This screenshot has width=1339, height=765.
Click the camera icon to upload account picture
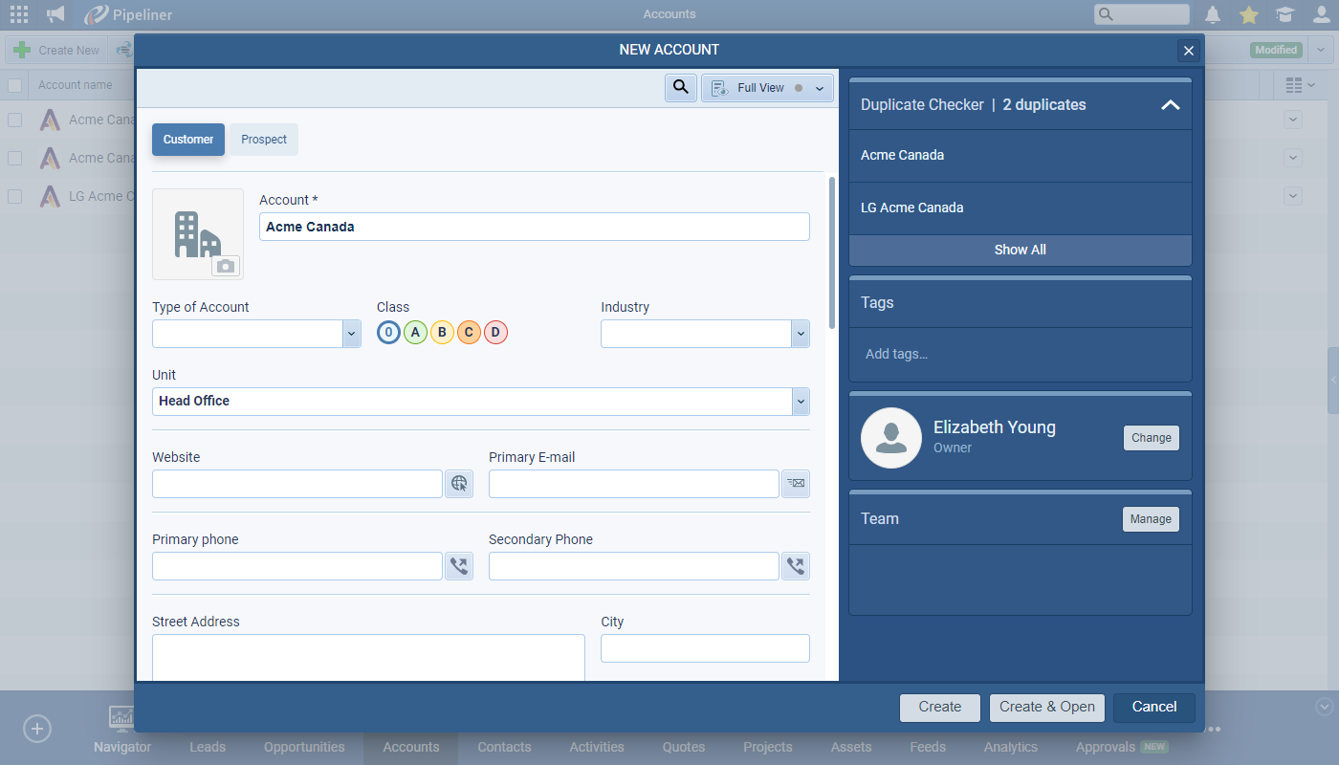coord(225,266)
